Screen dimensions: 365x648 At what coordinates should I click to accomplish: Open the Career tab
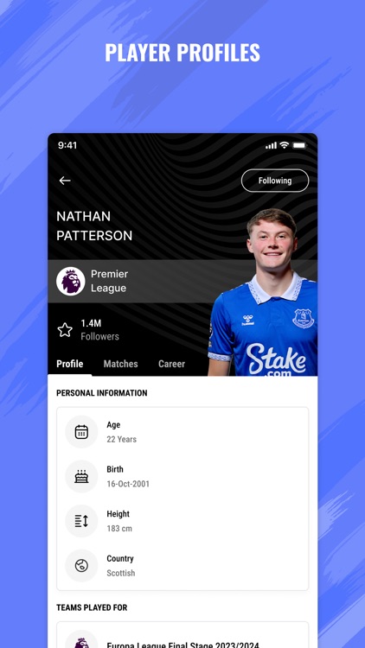click(x=171, y=364)
